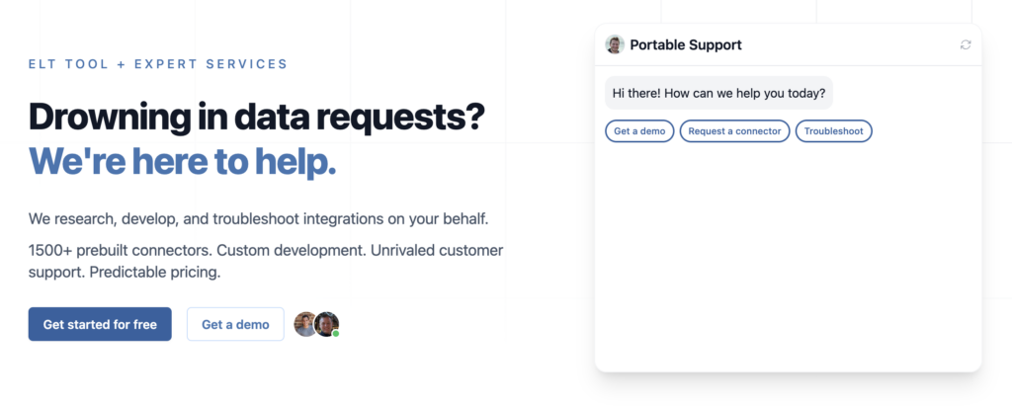Click the outlined Get a demo button
The image size is (1012, 407).
(235, 324)
